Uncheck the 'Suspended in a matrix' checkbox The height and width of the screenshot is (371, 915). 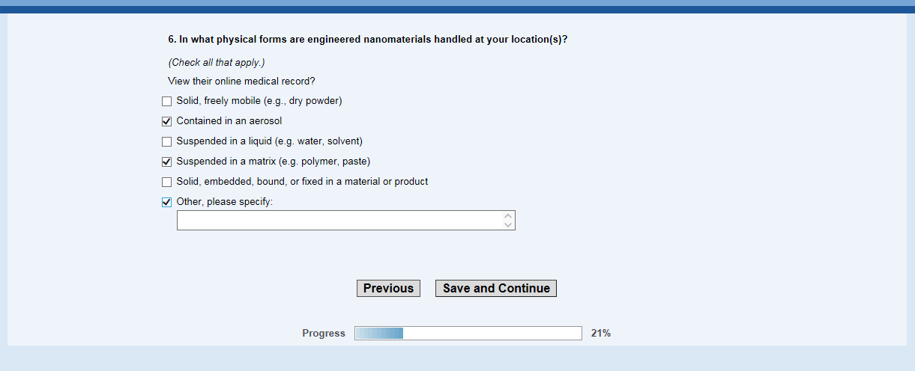coord(167,162)
